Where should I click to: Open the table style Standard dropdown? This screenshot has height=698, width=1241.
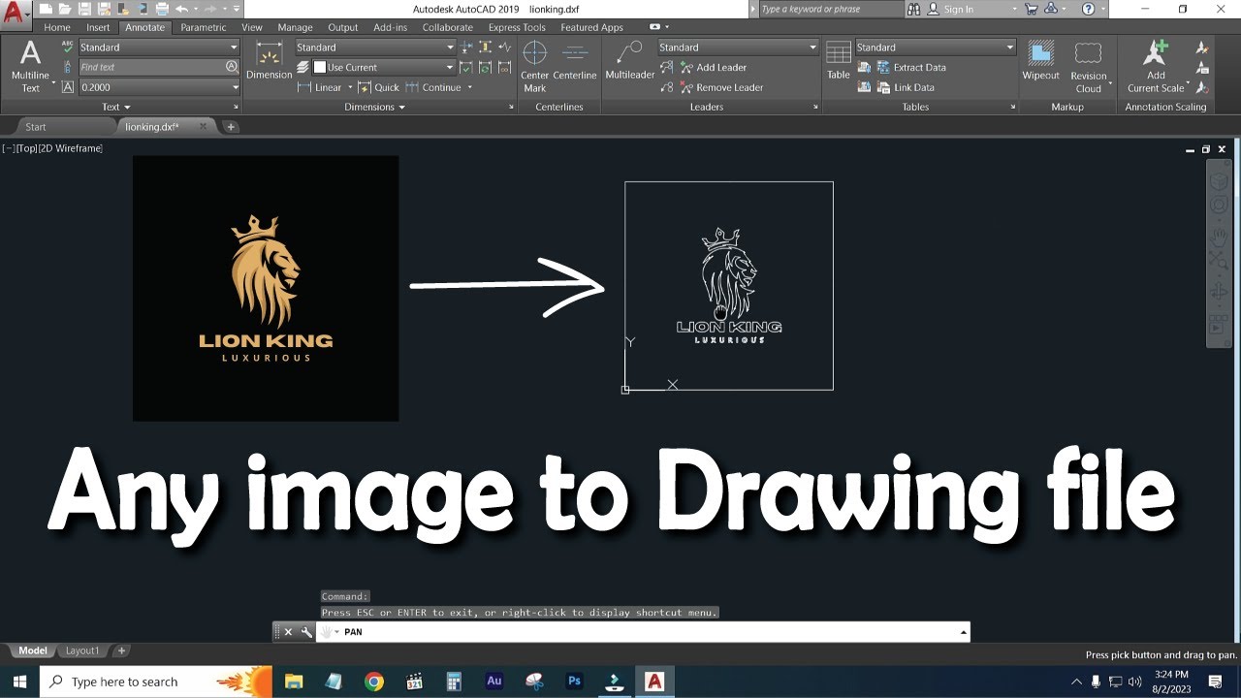pos(936,48)
